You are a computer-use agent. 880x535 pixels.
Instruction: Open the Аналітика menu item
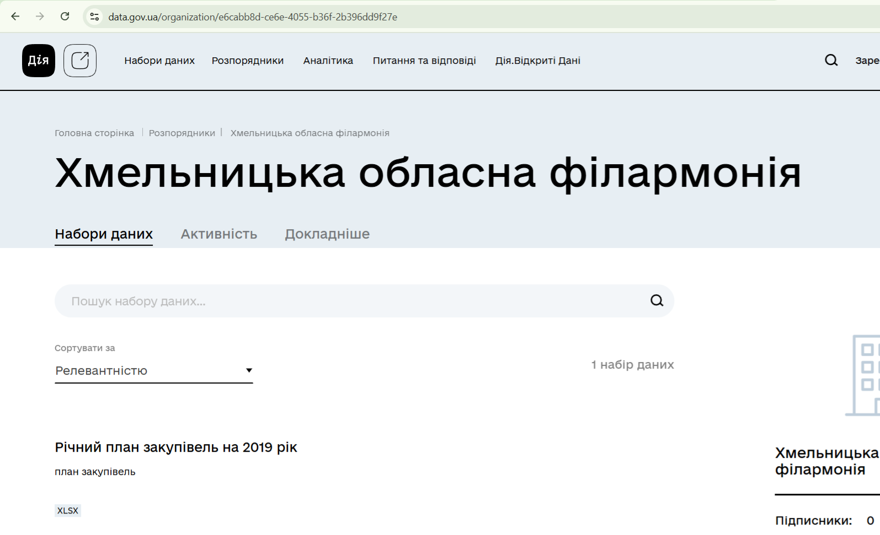328,61
